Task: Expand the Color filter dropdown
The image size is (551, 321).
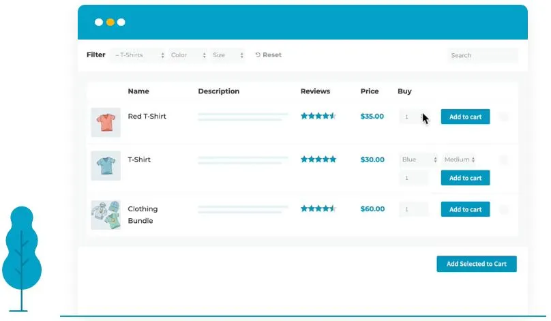Action: [x=188, y=55]
